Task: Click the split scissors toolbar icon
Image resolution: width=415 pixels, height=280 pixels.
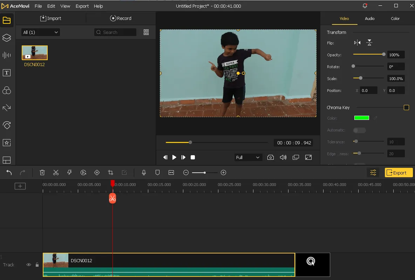Action: [56, 172]
